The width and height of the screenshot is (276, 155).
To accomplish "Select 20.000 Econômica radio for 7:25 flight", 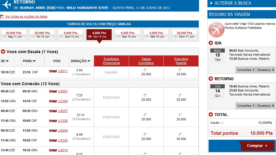I will click(146, 95).
